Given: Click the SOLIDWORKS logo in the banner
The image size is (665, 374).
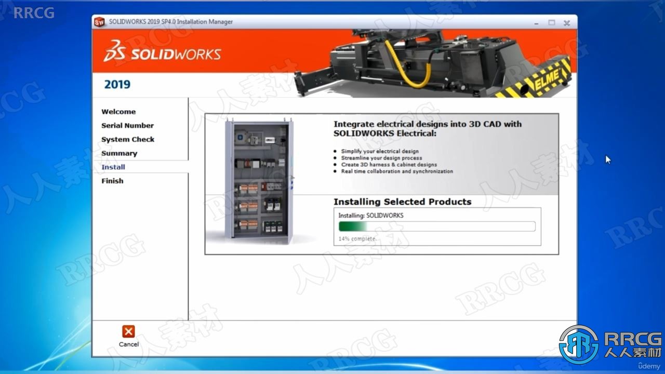Looking at the screenshot, I should coord(162,51).
